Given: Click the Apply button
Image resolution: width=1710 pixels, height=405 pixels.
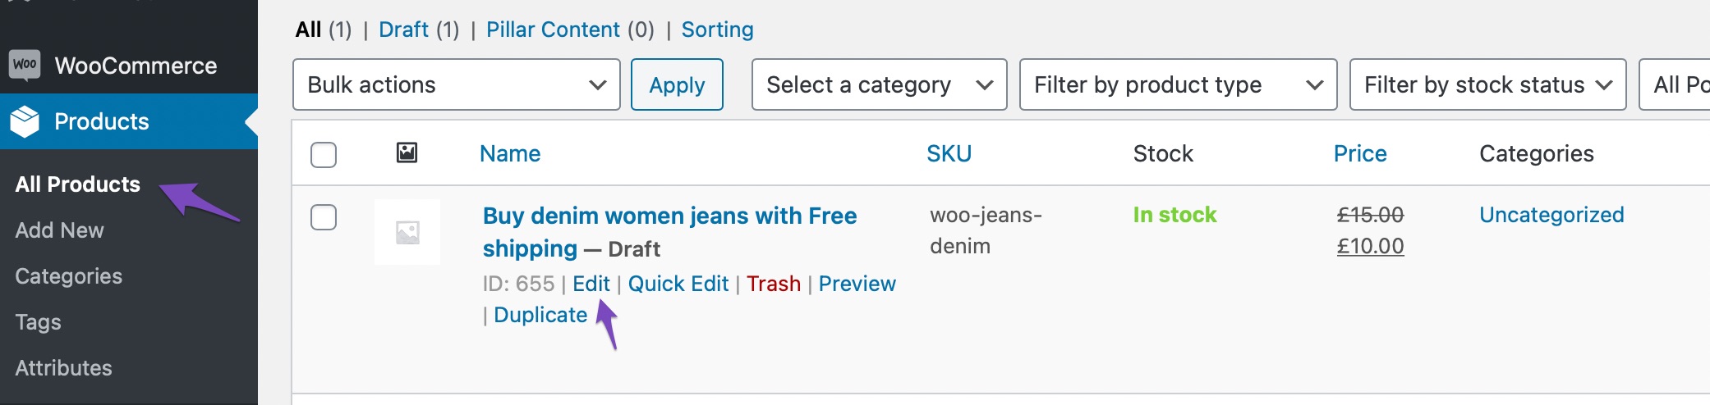Looking at the screenshot, I should tap(677, 84).
